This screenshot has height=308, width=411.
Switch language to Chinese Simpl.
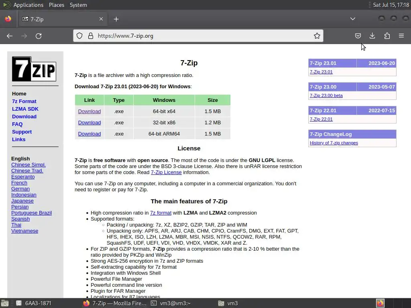point(28,165)
